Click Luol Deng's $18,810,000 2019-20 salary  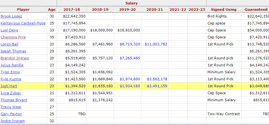point(129,30)
